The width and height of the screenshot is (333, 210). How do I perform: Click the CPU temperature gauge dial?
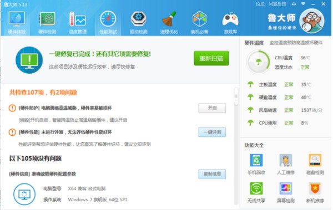[x=258, y=62]
